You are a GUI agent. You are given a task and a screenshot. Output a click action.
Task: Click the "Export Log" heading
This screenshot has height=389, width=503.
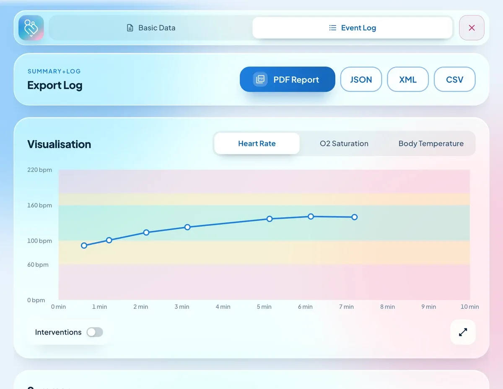pyautogui.click(x=55, y=85)
